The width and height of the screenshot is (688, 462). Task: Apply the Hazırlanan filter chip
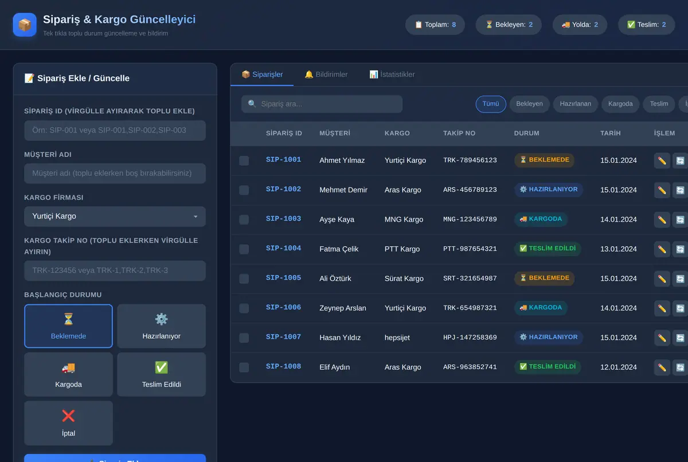(x=576, y=104)
